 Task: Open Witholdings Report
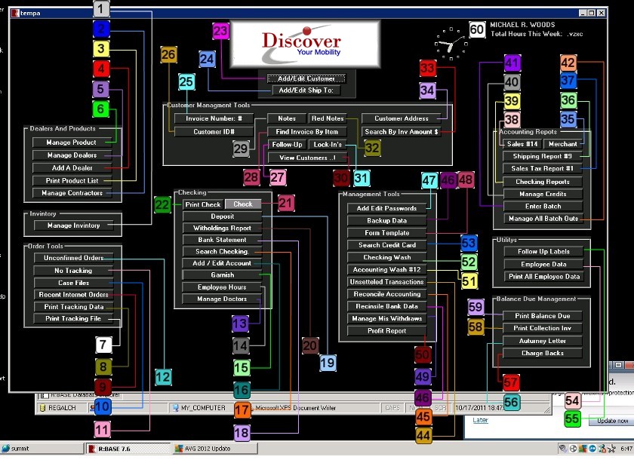(x=223, y=228)
